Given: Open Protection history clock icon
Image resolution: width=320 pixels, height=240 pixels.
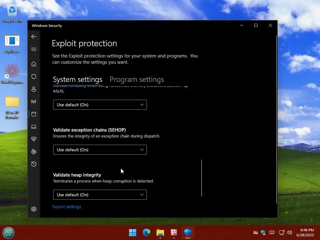Looking at the screenshot, I should click(34, 164).
